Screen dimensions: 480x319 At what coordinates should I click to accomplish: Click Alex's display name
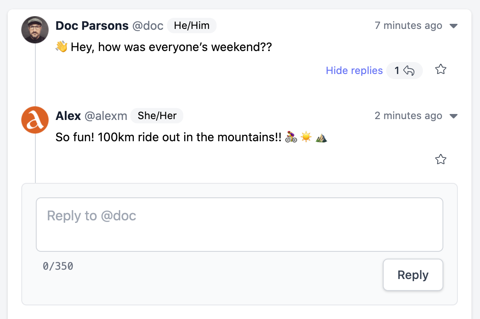click(x=68, y=116)
